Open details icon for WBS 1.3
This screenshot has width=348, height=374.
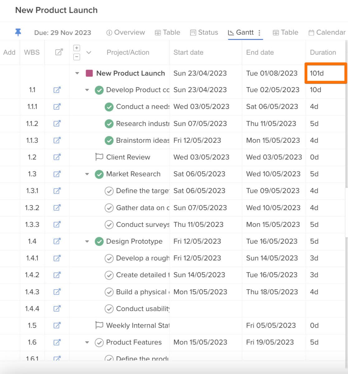57,174
